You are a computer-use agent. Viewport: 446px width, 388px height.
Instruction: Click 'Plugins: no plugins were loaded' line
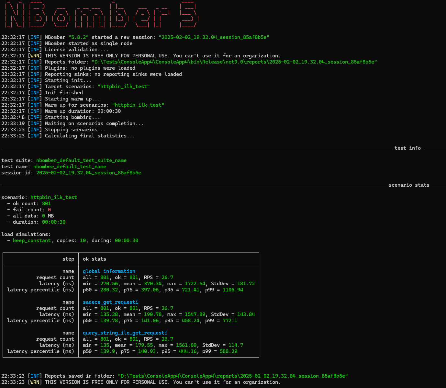point(90,68)
